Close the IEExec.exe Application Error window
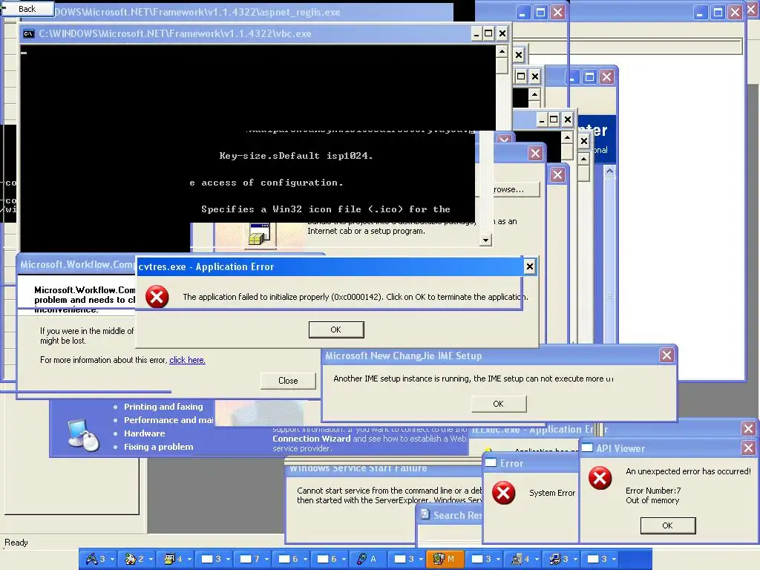This screenshot has height=570, width=760. pyautogui.click(x=748, y=428)
